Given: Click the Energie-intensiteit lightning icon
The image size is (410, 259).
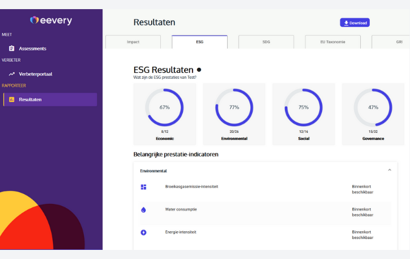Looking at the screenshot, I should (143, 232).
